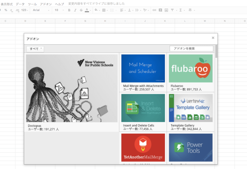Open the text rotation options

(x=146, y=10)
